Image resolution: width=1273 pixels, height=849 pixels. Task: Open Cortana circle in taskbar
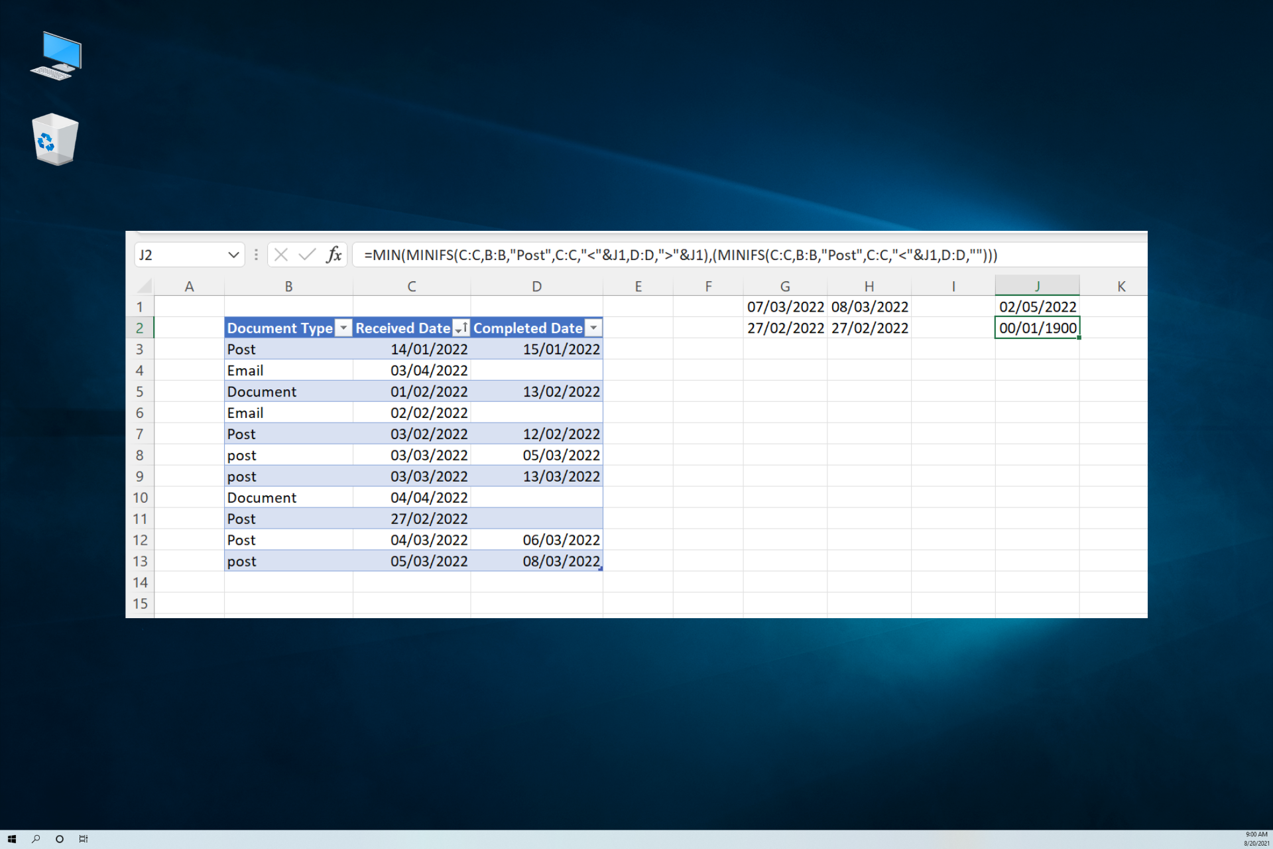pyautogui.click(x=60, y=839)
